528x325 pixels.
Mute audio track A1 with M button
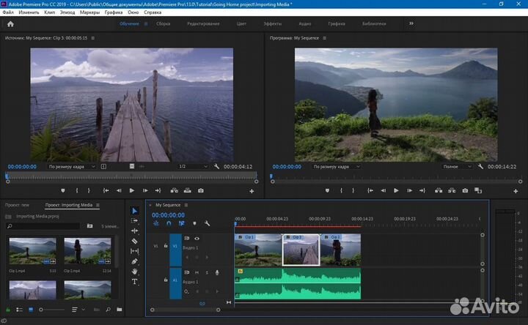click(x=197, y=273)
